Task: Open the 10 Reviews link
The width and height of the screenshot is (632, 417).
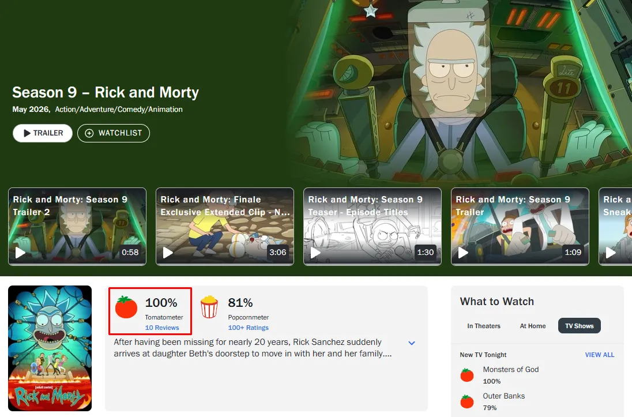Action: tap(162, 328)
